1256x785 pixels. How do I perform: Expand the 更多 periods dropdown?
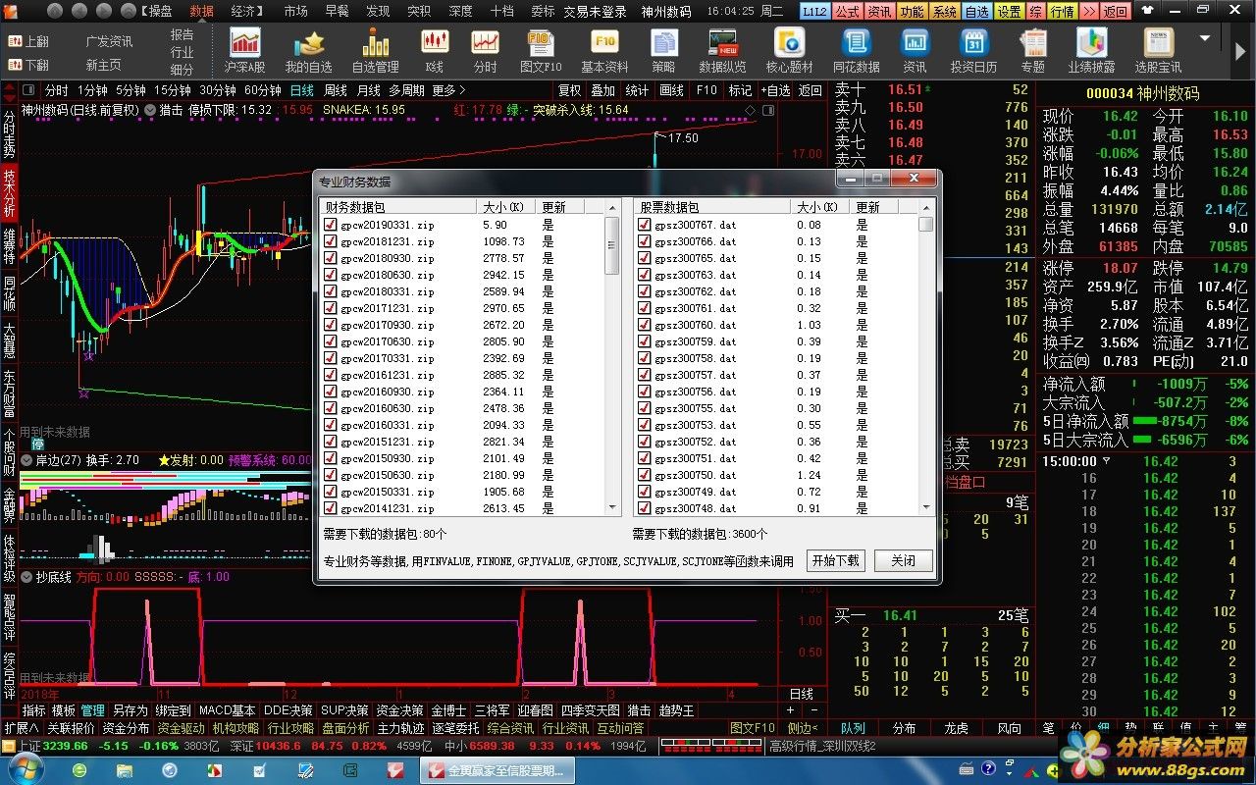[449, 89]
